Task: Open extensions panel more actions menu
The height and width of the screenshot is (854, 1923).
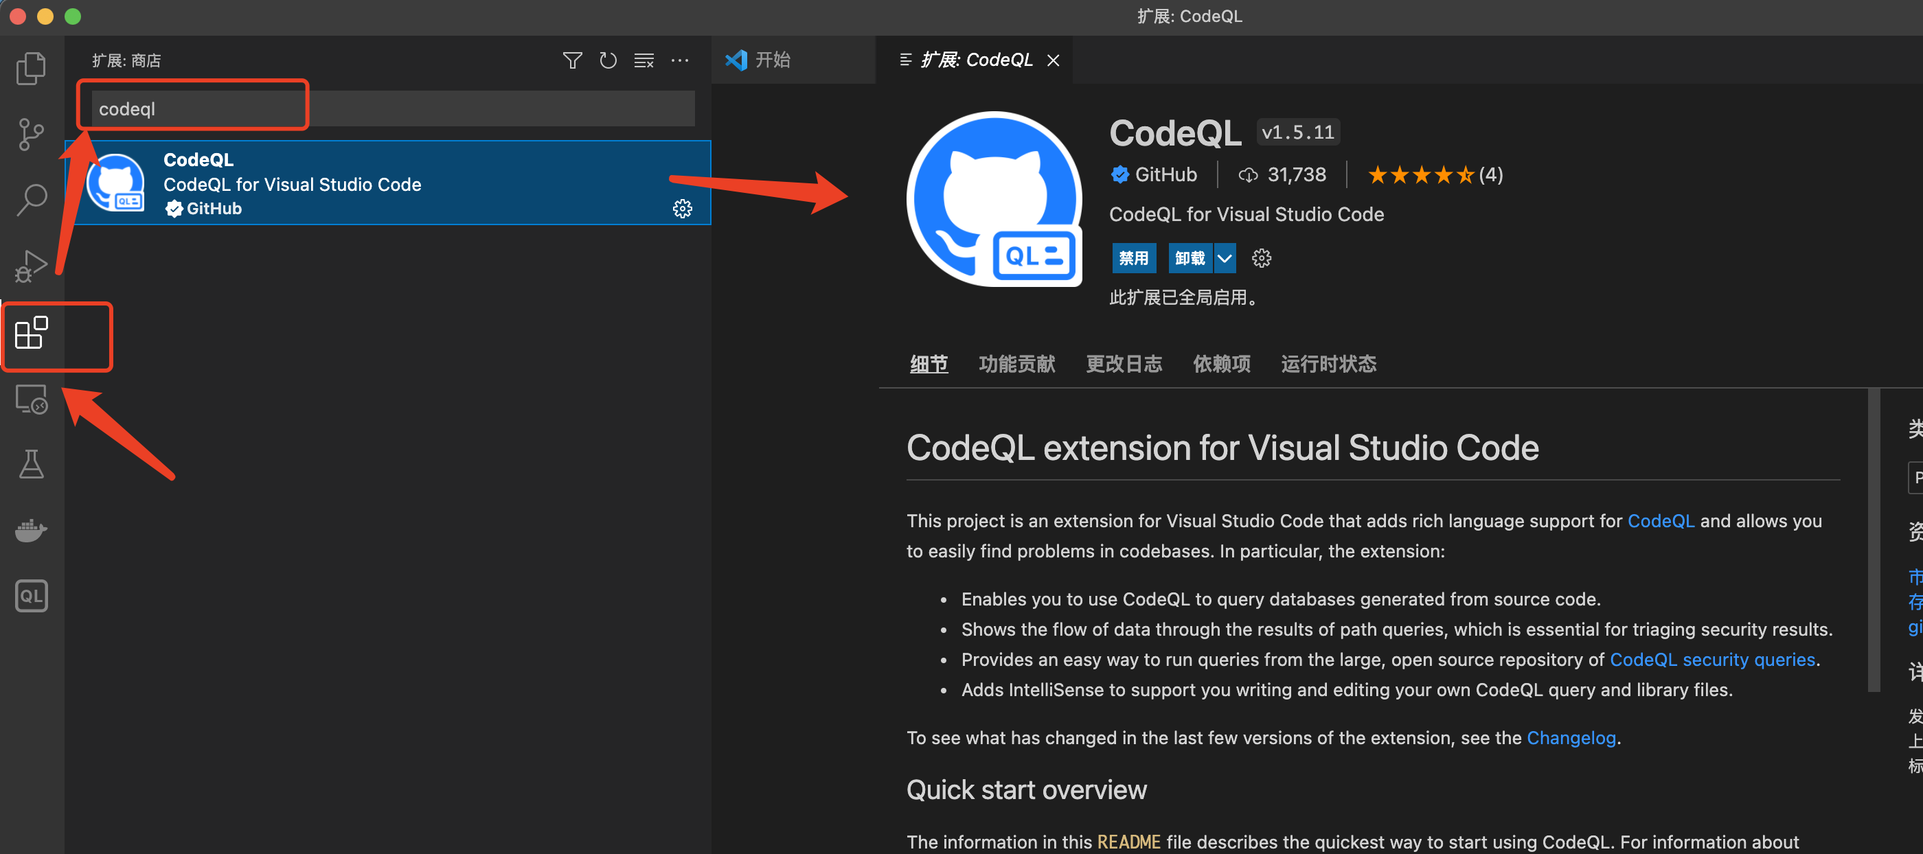Action: tap(679, 60)
